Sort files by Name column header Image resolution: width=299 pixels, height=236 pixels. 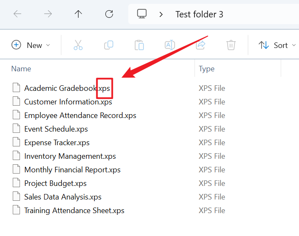coord(21,69)
